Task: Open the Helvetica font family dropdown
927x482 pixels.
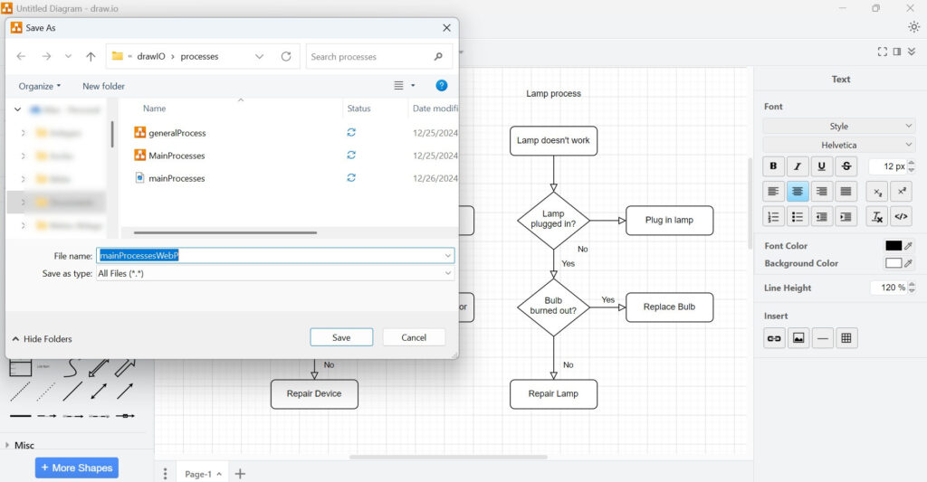Action: click(x=839, y=145)
